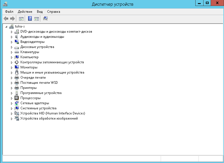Click the Forward arrow in the toolbar
This screenshot has height=163, width=224.
coord(12,19)
